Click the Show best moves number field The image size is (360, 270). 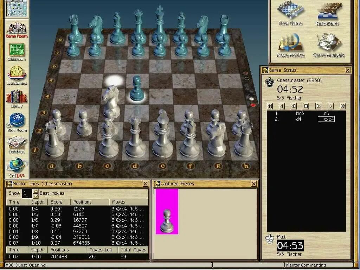(27, 193)
